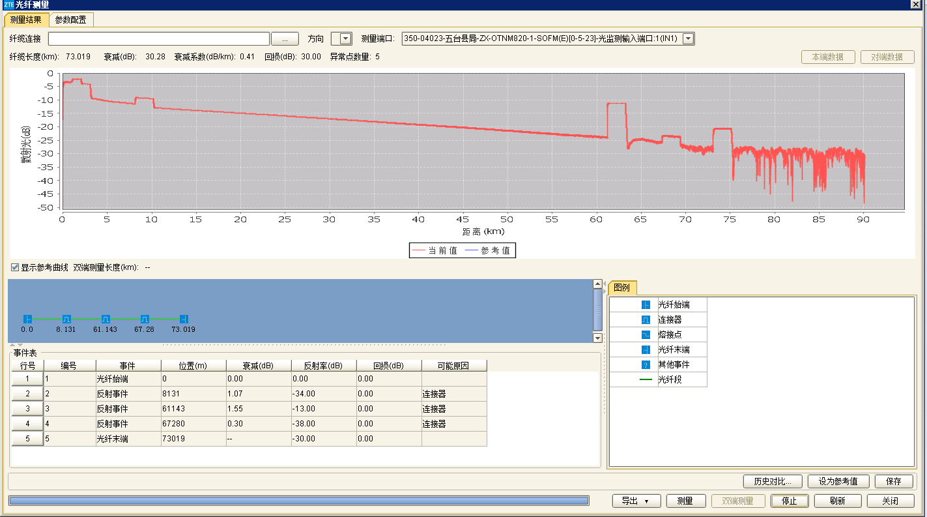Click the 光纤始端 legend icon
This screenshot has width=927, height=517.
[646, 304]
